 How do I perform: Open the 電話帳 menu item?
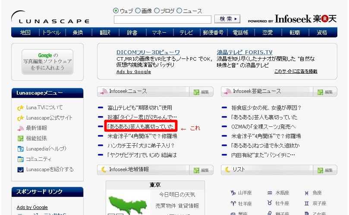(x=240, y=33)
